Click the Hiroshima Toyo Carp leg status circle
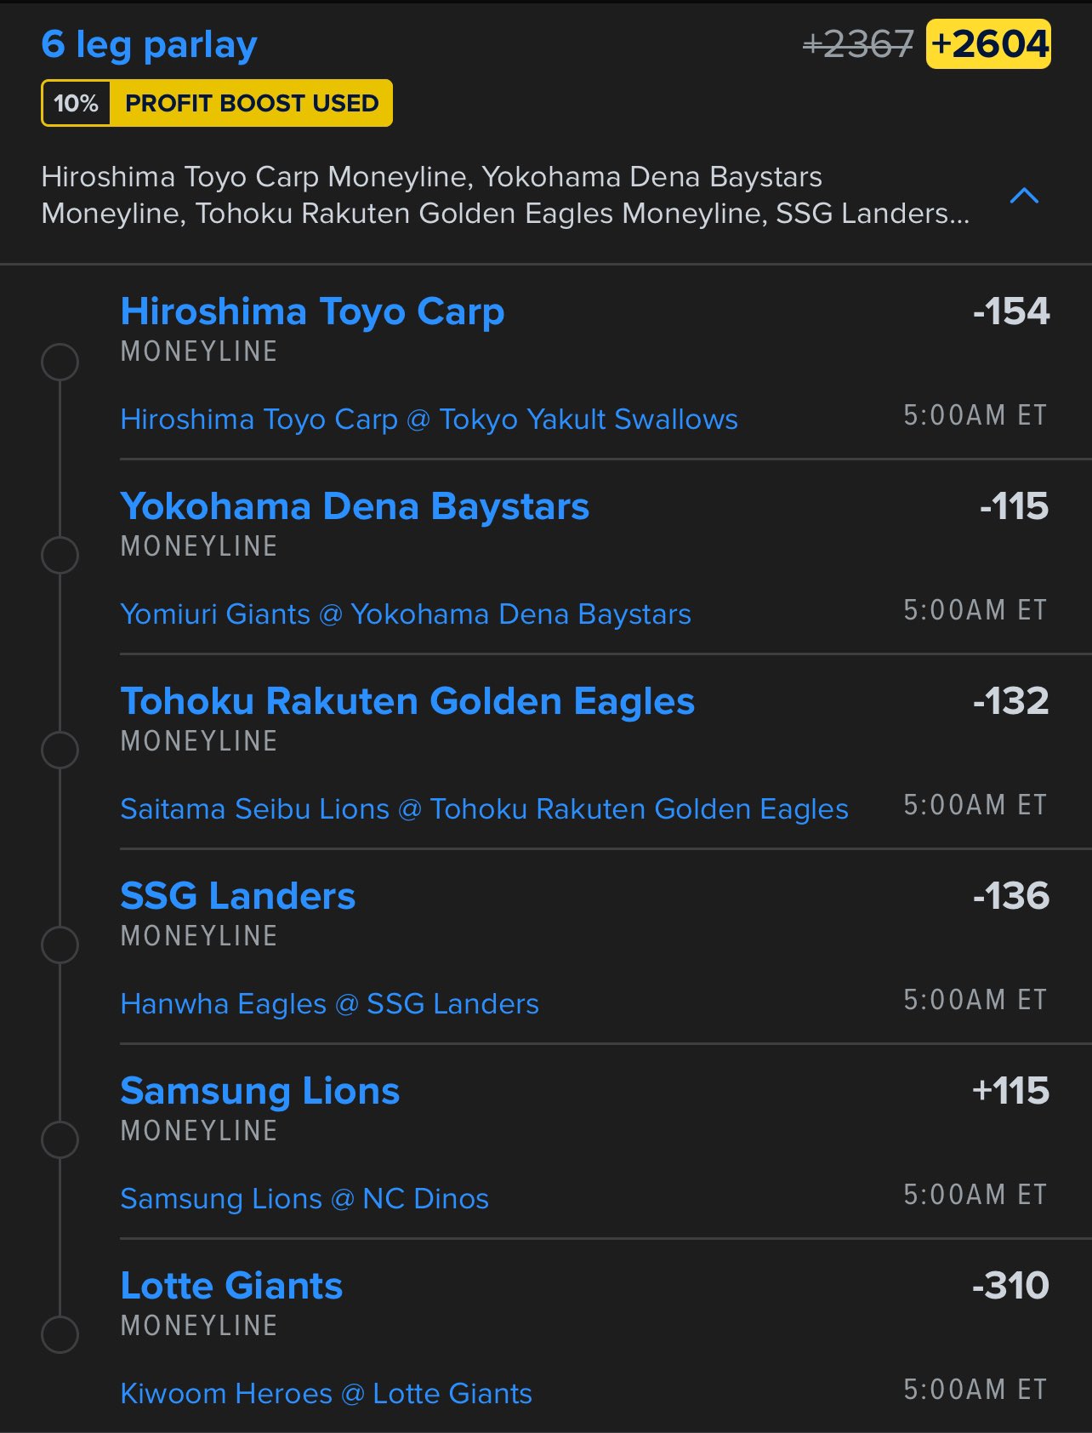 click(60, 362)
